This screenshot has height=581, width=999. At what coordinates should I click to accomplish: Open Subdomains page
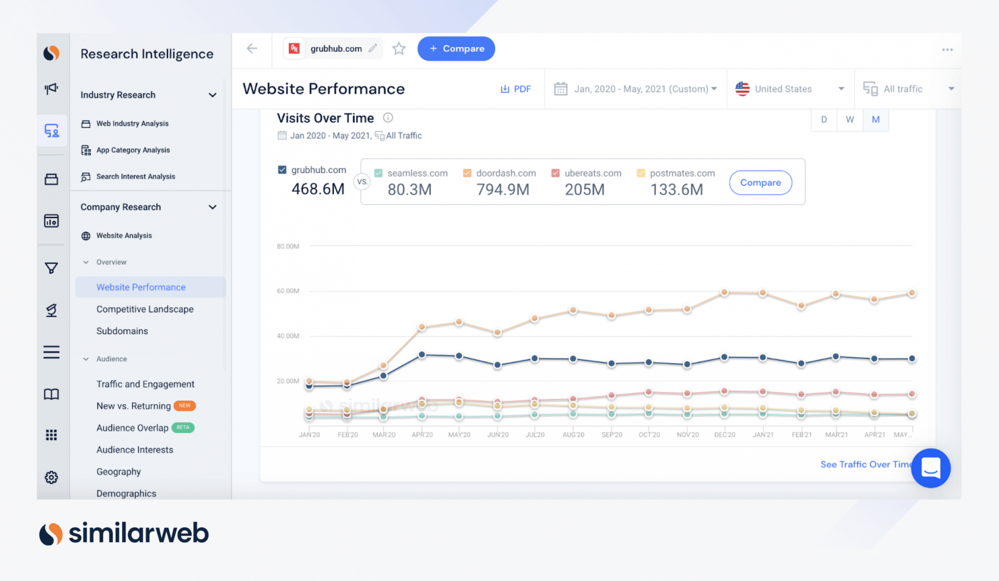click(122, 331)
